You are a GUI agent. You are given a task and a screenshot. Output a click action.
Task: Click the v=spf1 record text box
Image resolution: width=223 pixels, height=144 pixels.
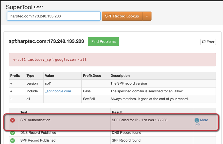pos(113,59)
